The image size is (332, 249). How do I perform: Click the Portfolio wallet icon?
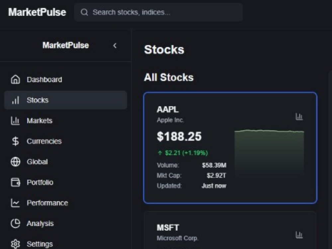tap(15, 182)
